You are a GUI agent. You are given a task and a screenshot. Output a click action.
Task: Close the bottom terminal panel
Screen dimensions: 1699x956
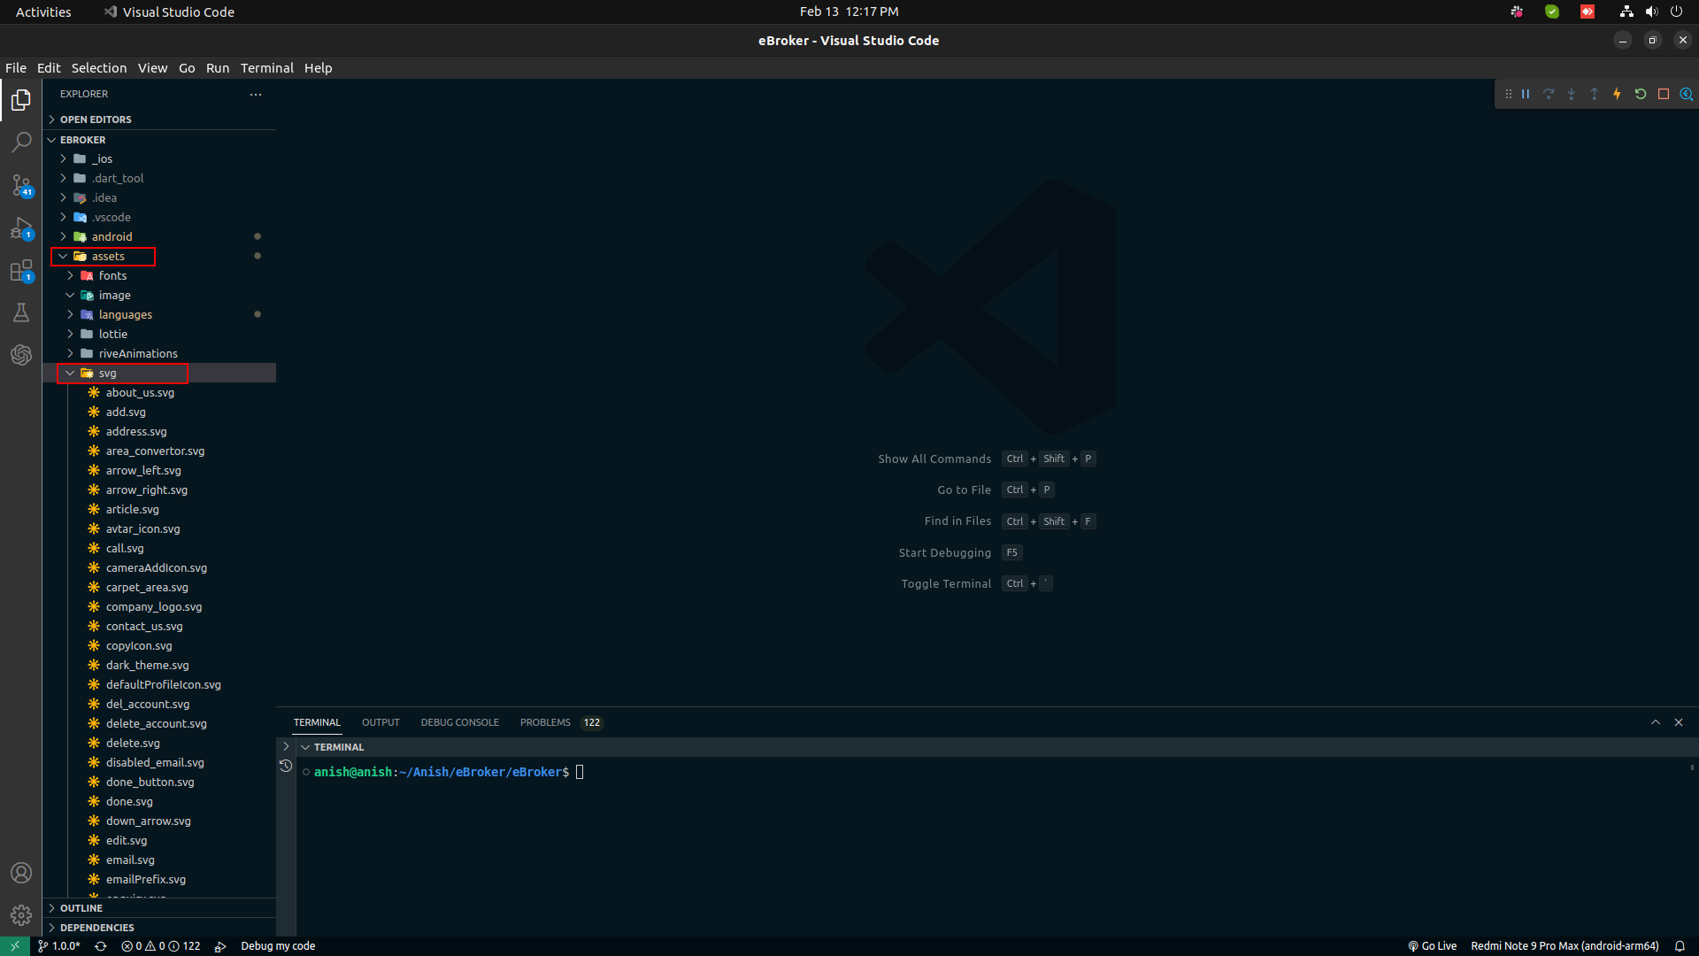pos(1679,722)
